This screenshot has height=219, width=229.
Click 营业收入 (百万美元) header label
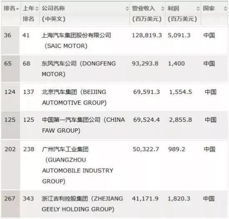tap(146, 13)
